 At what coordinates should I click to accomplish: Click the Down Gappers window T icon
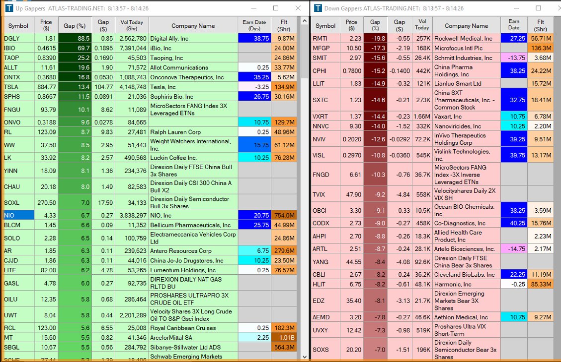(x=318, y=8)
